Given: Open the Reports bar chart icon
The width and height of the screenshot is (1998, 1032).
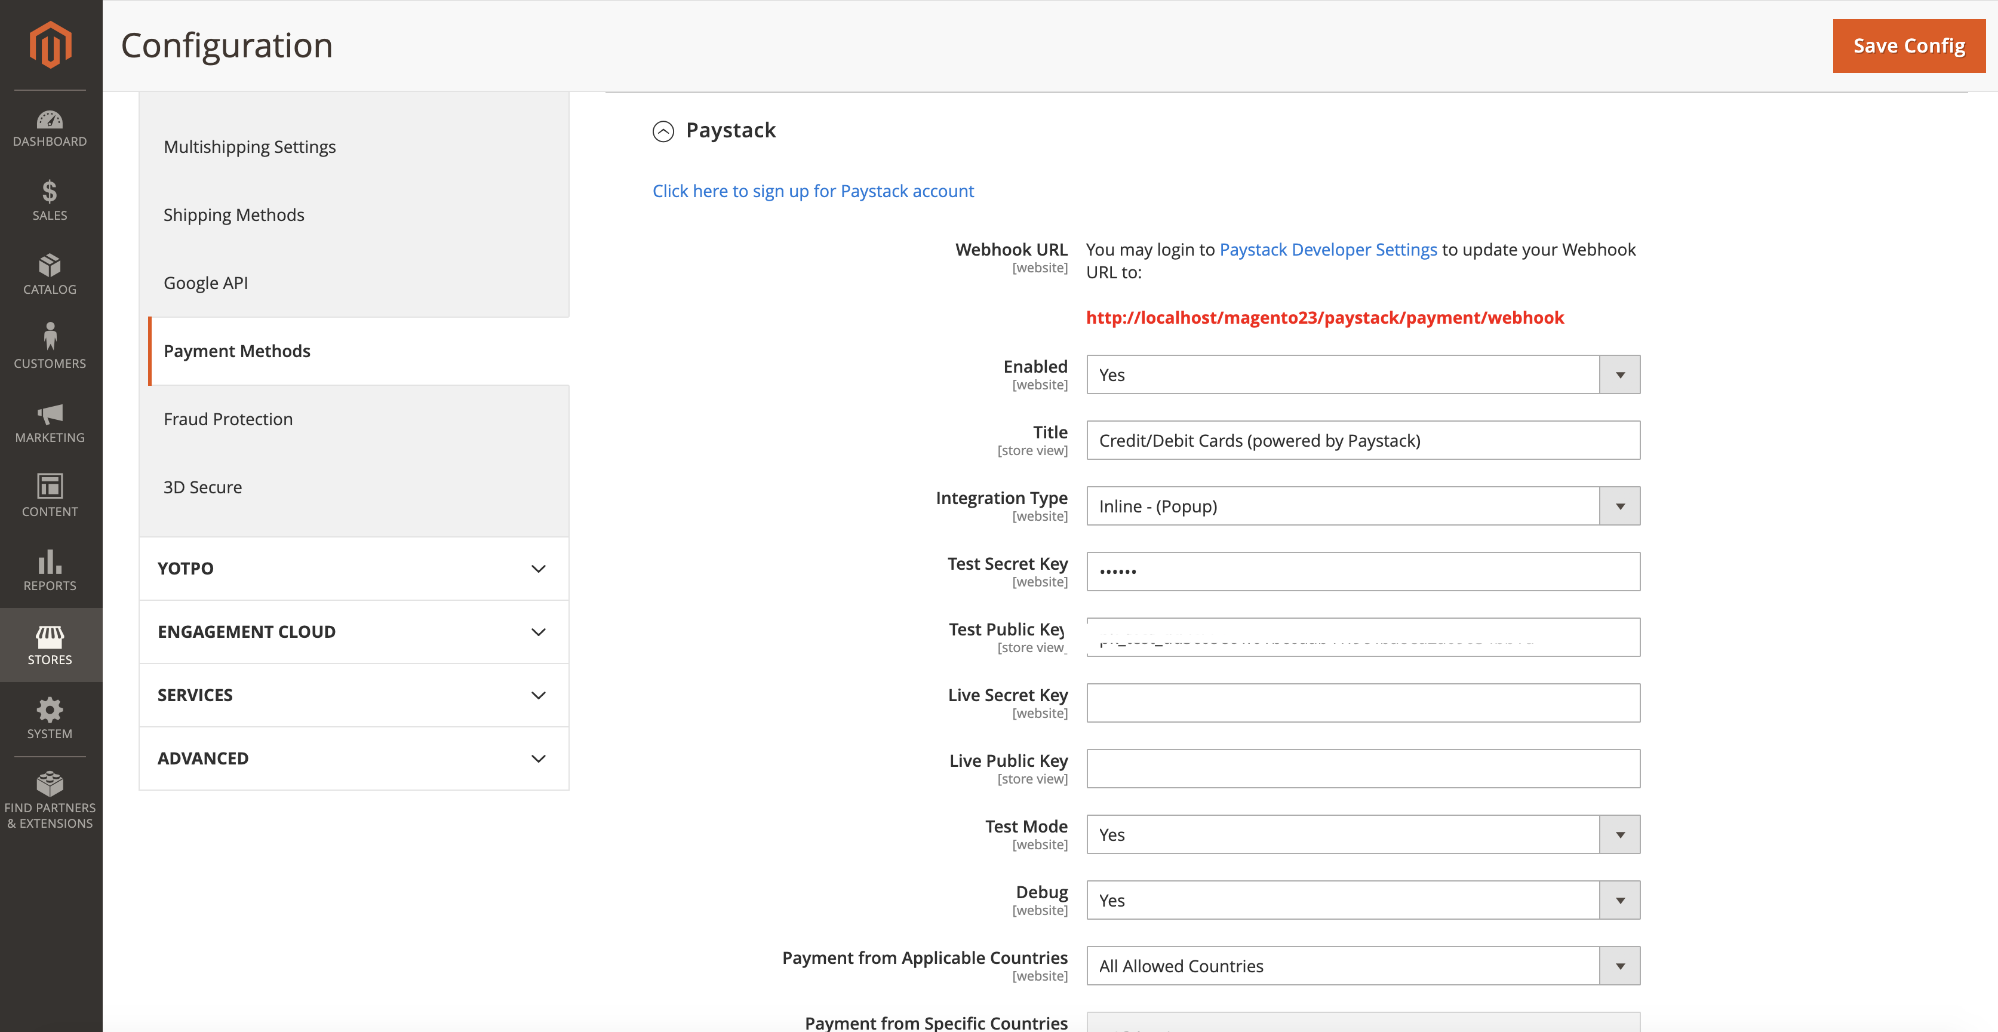Looking at the screenshot, I should (x=50, y=570).
